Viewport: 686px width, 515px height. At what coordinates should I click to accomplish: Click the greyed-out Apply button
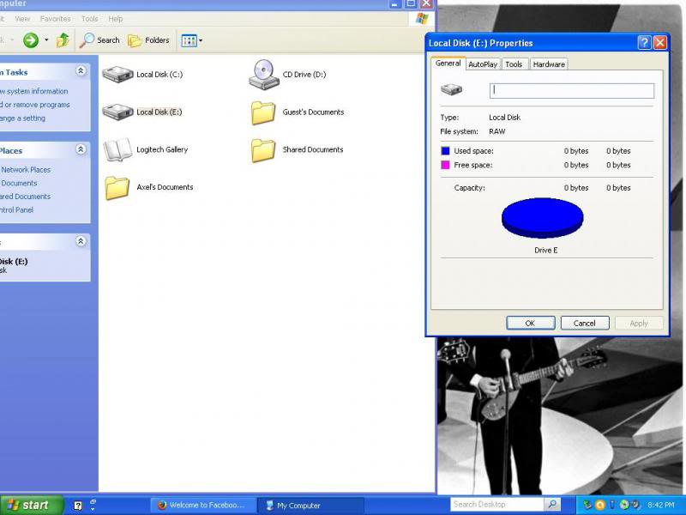639,324
